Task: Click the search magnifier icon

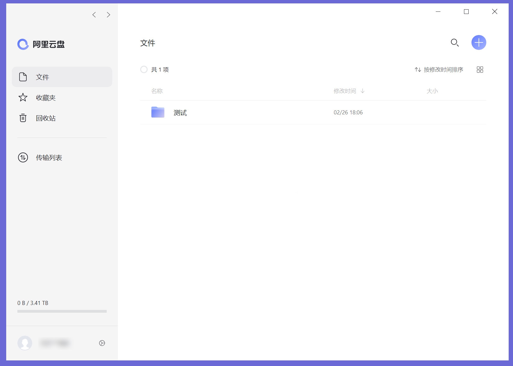Action: pos(455,43)
